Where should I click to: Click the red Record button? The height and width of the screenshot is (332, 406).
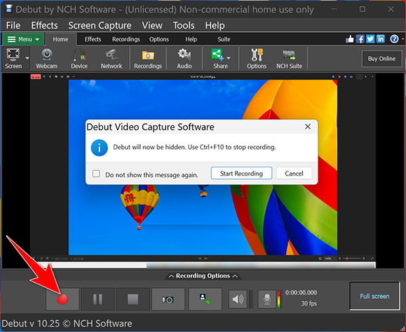pyautogui.click(x=62, y=299)
